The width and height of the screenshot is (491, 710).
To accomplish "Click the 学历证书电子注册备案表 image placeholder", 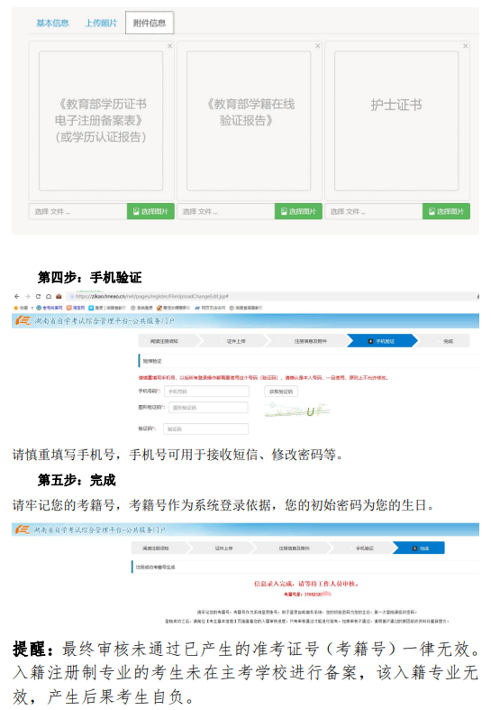I will (101, 121).
